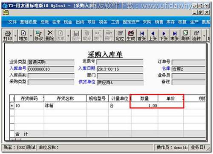The width and height of the screenshot is (213, 154).
Task: Open the 往来 menu
Action: click(57, 22)
